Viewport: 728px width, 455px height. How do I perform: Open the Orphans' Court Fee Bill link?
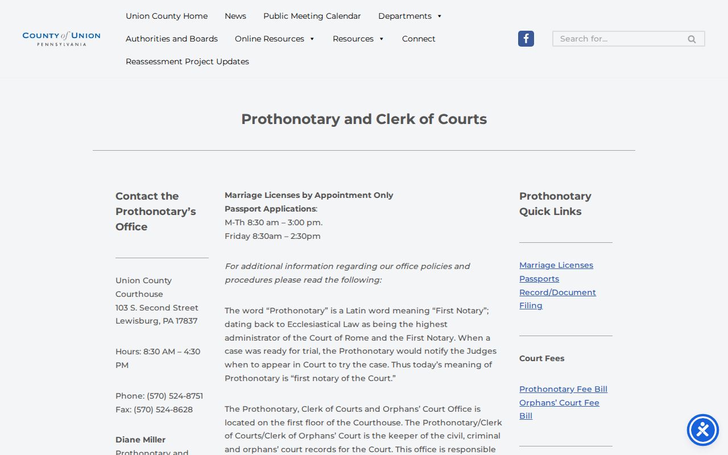(x=559, y=409)
